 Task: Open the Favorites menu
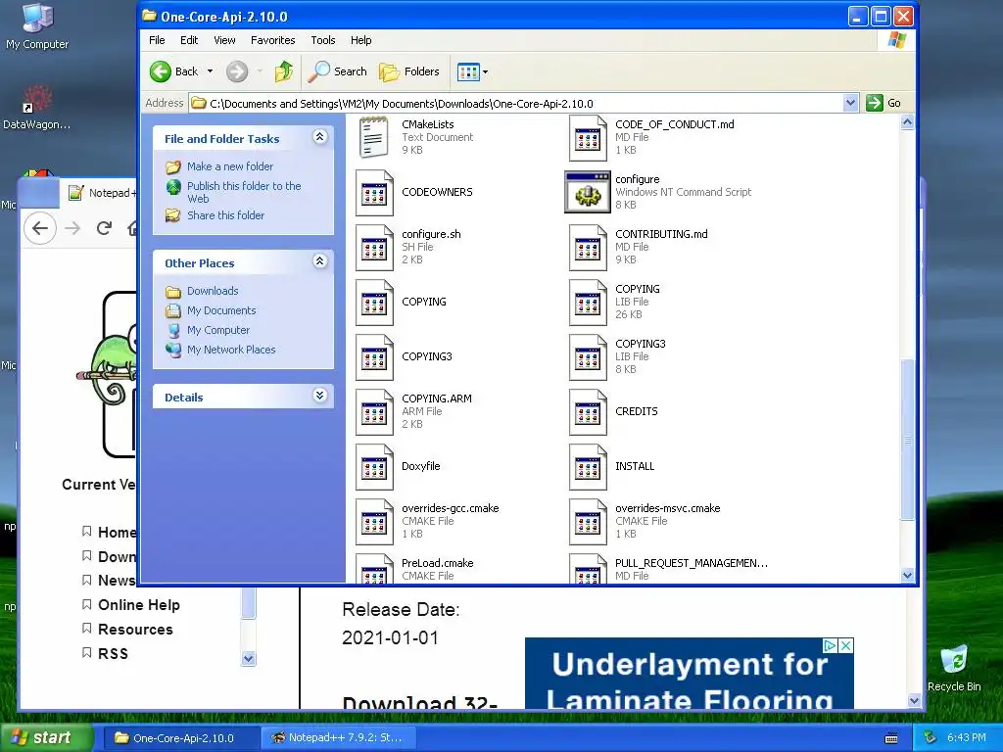[x=272, y=40]
